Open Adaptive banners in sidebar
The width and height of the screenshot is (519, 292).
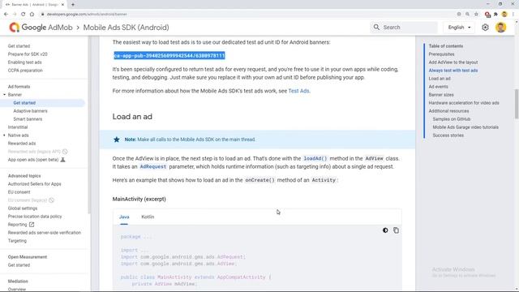tap(30, 111)
